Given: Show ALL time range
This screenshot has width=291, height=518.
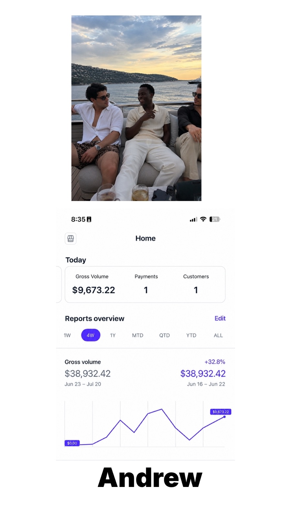Looking at the screenshot, I should [x=218, y=335].
